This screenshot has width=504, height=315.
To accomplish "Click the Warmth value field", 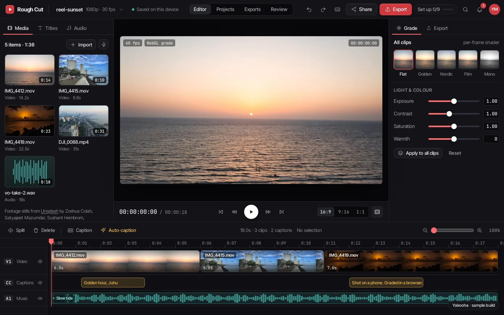I will [491, 139].
